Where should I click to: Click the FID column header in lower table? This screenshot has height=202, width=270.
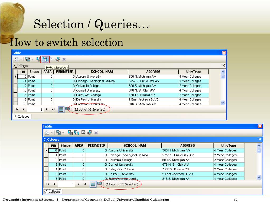point(53,145)
